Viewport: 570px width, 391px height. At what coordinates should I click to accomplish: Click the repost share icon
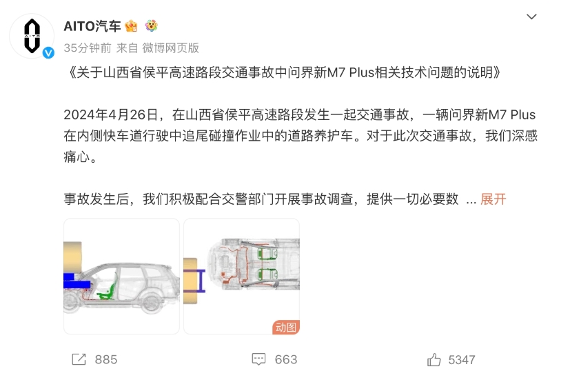pos(79,359)
